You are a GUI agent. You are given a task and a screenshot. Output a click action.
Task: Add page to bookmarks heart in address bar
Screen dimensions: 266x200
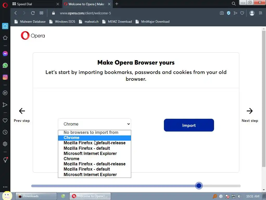242,13
